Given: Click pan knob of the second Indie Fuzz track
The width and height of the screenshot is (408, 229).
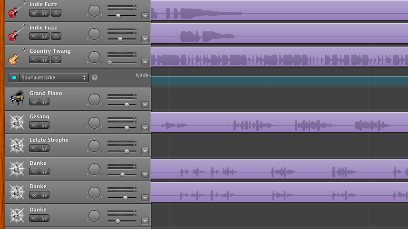Looking at the screenshot, I should pyautogui.click(x=94, y=34).
